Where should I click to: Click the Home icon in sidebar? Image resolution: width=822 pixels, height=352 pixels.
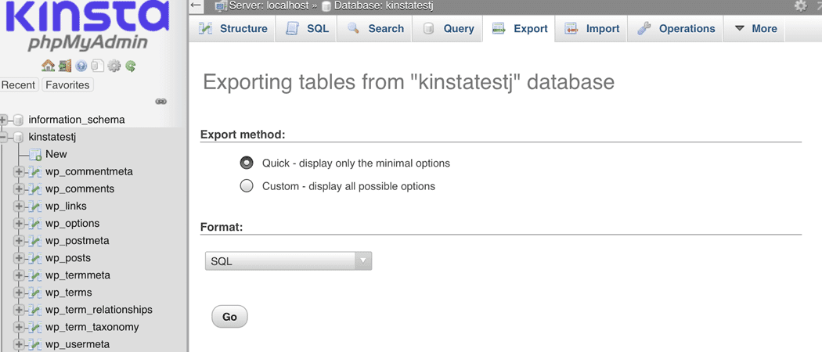click(x=48, y=66)
